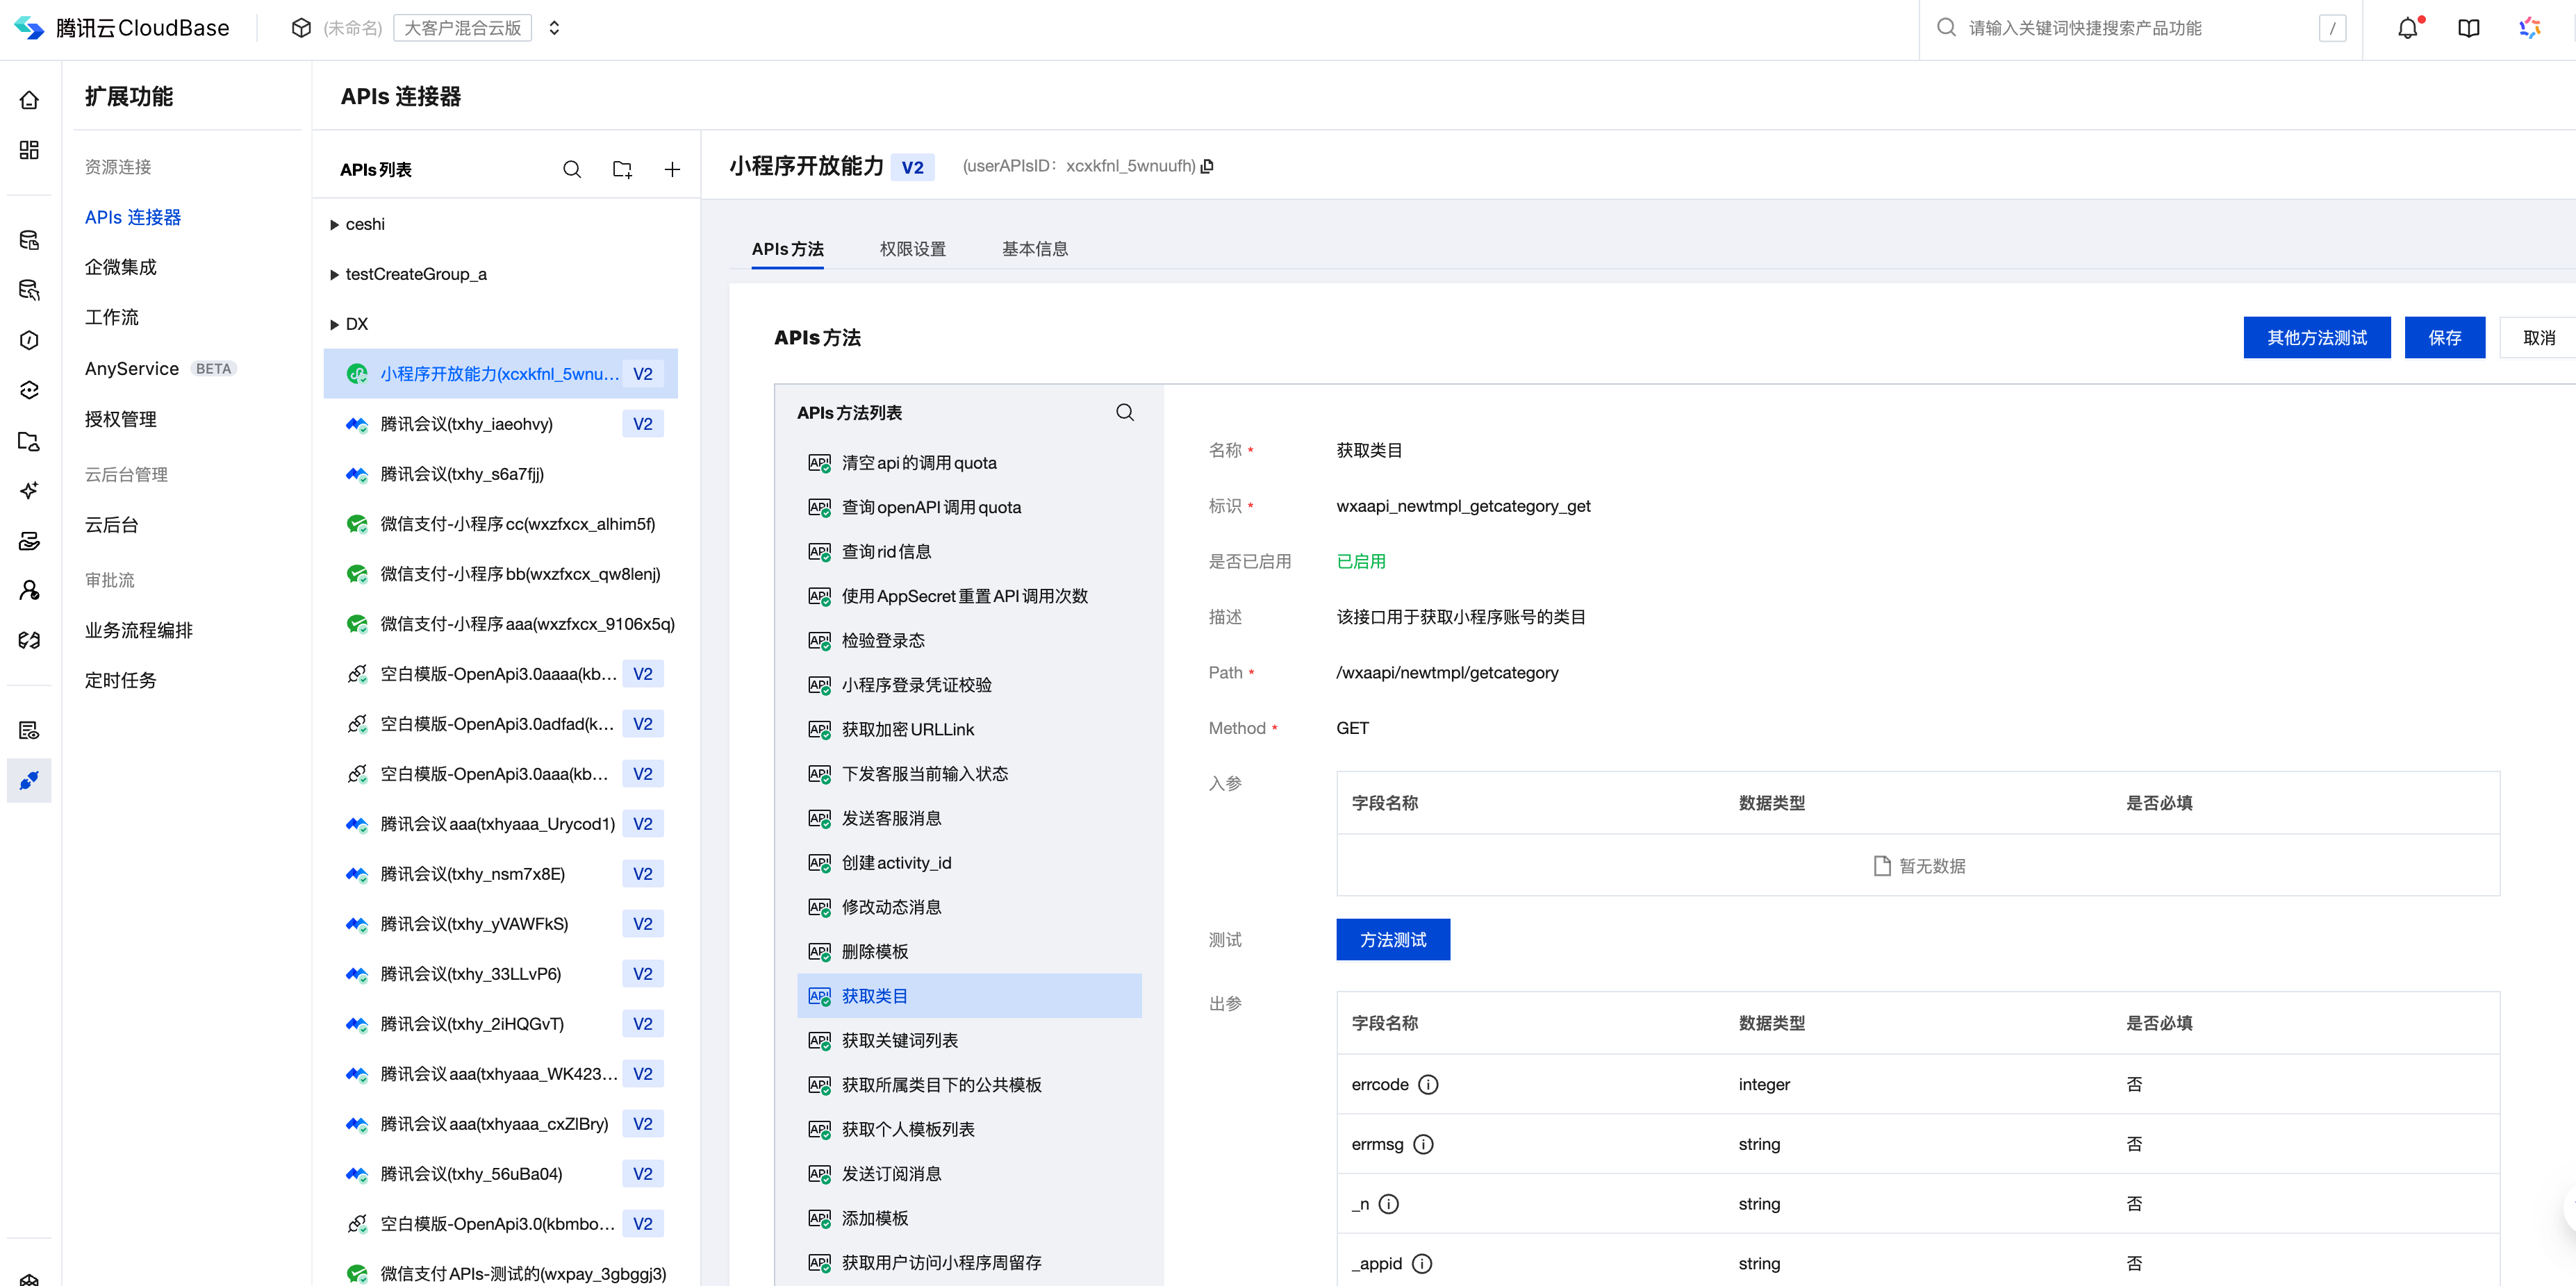Open the environment switcher dropdown arrows
Image resolution: width=2576 pixels, height=1286 pixels.
[x=554, y=28]
